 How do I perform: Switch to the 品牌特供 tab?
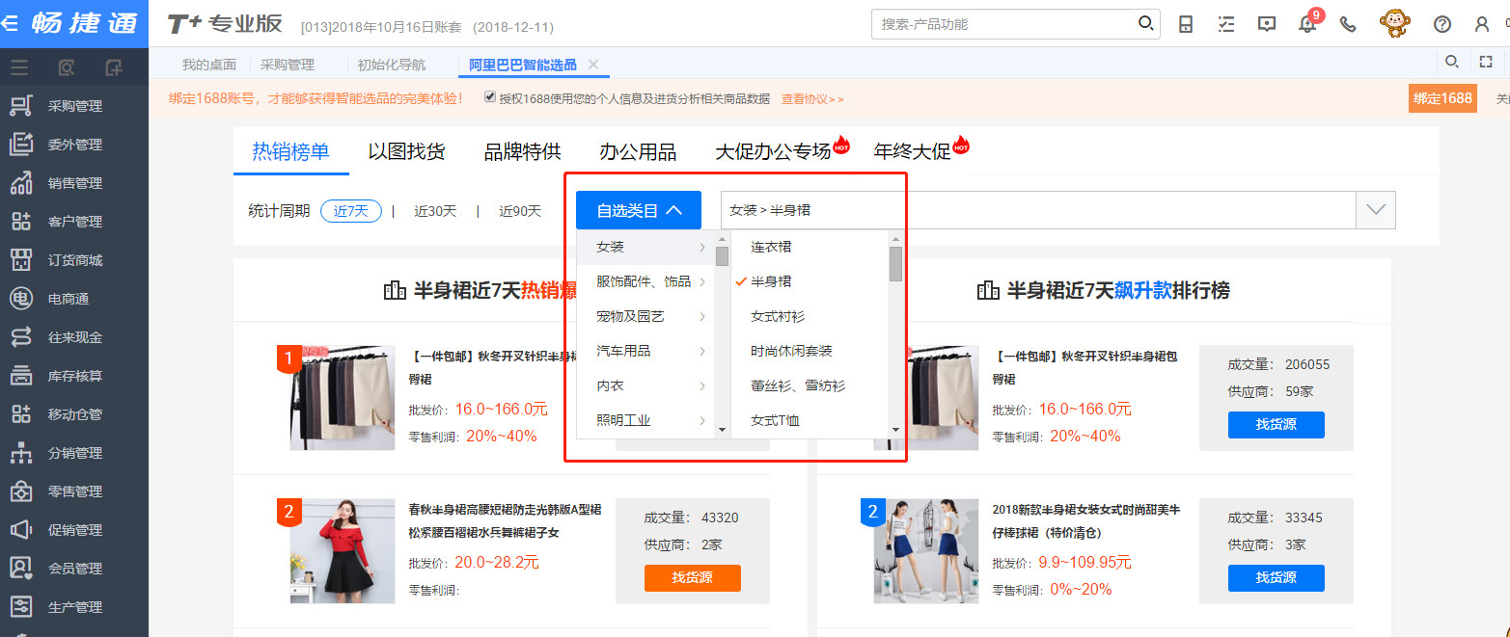(x=522, y=151)
